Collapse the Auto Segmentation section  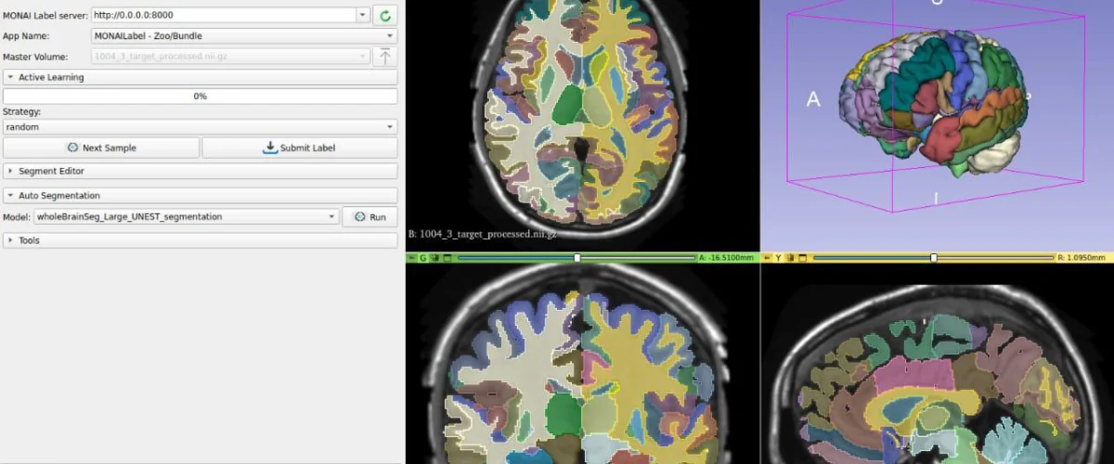point(200,196)
